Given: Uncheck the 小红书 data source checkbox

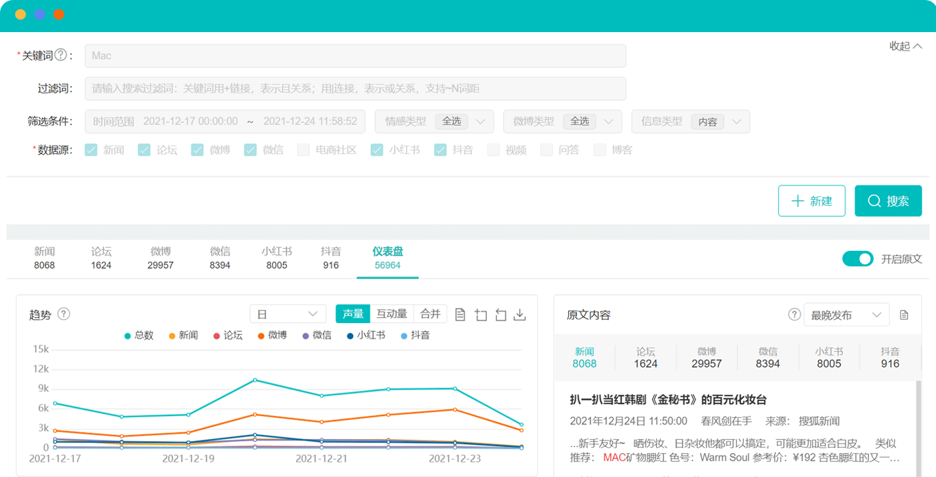Looking at the screenshot, I should click(x=377, y=150).
